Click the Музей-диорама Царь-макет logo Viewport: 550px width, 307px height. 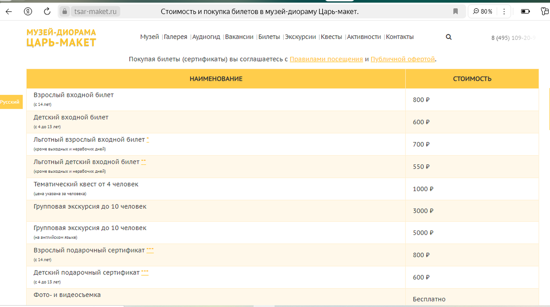[x=61, y=38]
